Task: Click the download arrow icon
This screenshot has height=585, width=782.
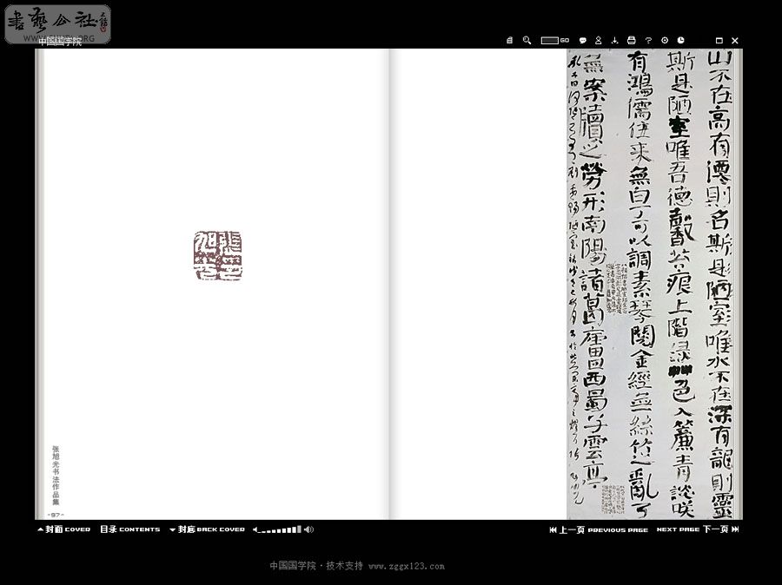Action: 614,41
